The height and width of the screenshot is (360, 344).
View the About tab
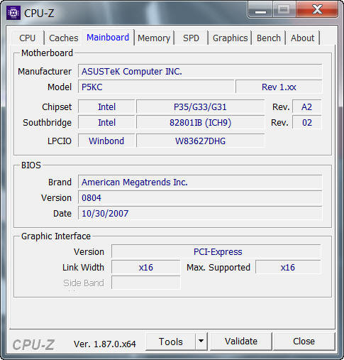click(x=303, y=38)
